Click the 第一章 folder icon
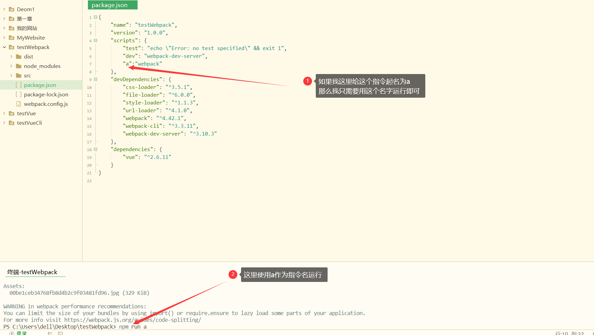594x335 pixels. click(11, 19)
